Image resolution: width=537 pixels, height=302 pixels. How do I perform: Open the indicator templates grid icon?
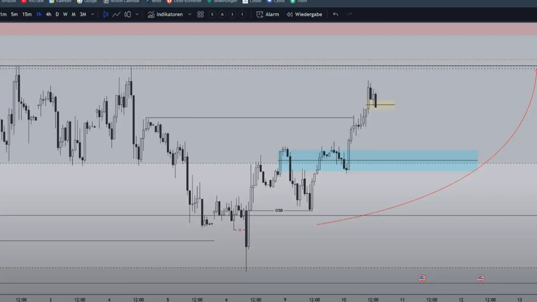pos(200,14)
